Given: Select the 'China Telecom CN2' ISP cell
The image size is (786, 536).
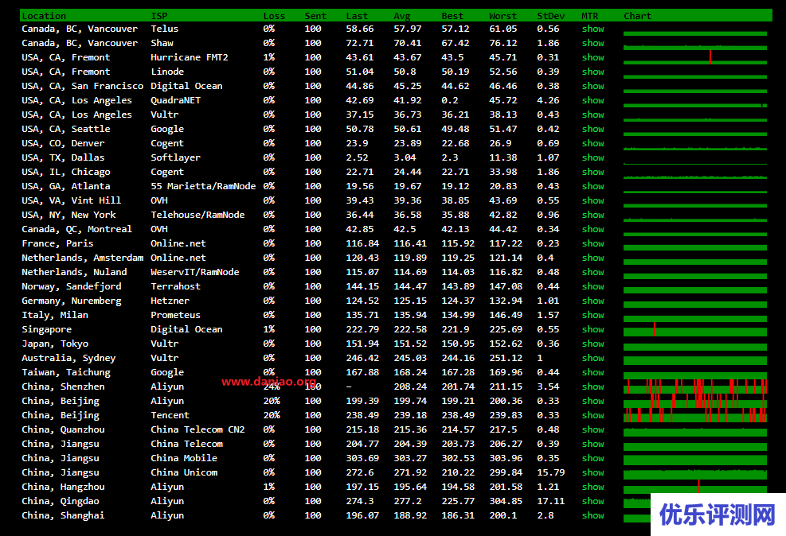Looking at the screenshot, I should [197, 429].
